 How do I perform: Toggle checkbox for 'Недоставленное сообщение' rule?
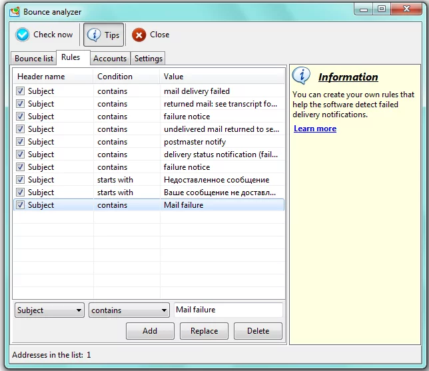coord(21,180)
